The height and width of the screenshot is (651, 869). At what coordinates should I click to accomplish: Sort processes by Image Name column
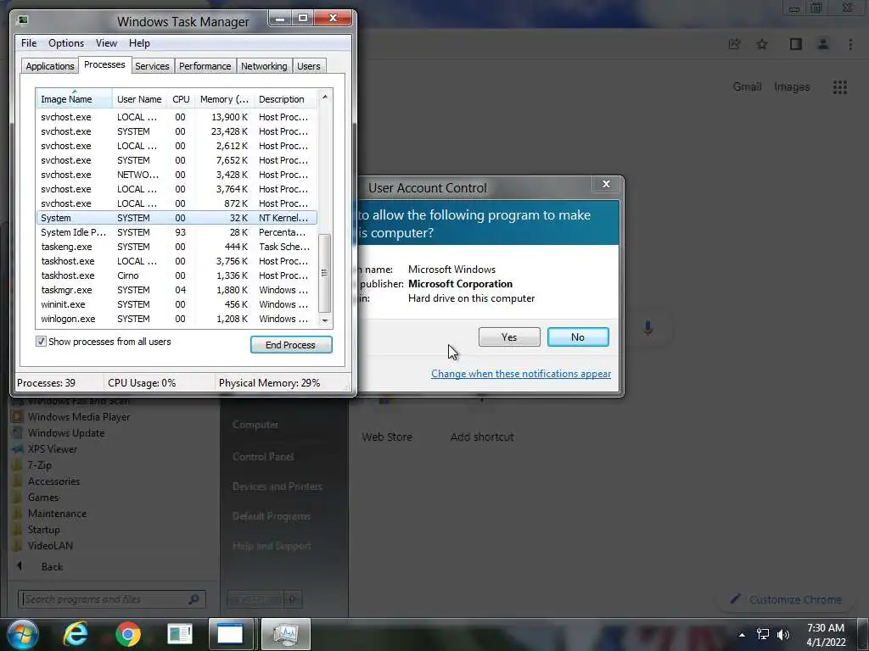(x=74, y=99)
